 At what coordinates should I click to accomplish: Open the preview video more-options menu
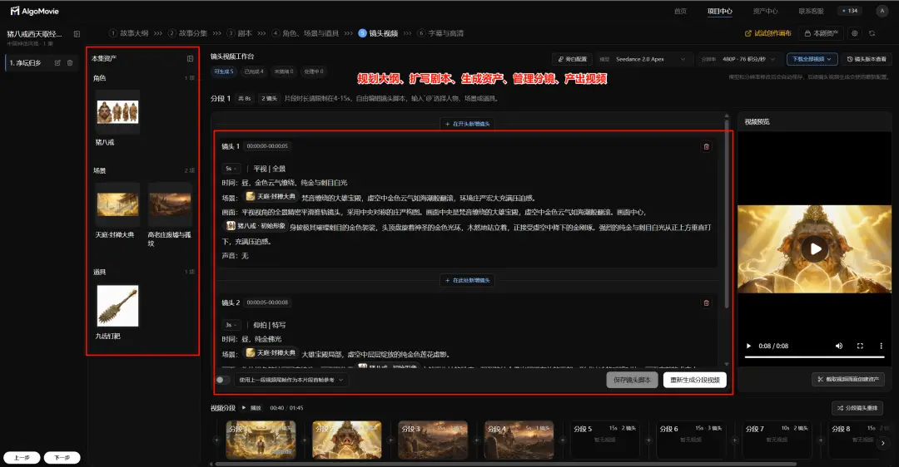click(882, 346)
